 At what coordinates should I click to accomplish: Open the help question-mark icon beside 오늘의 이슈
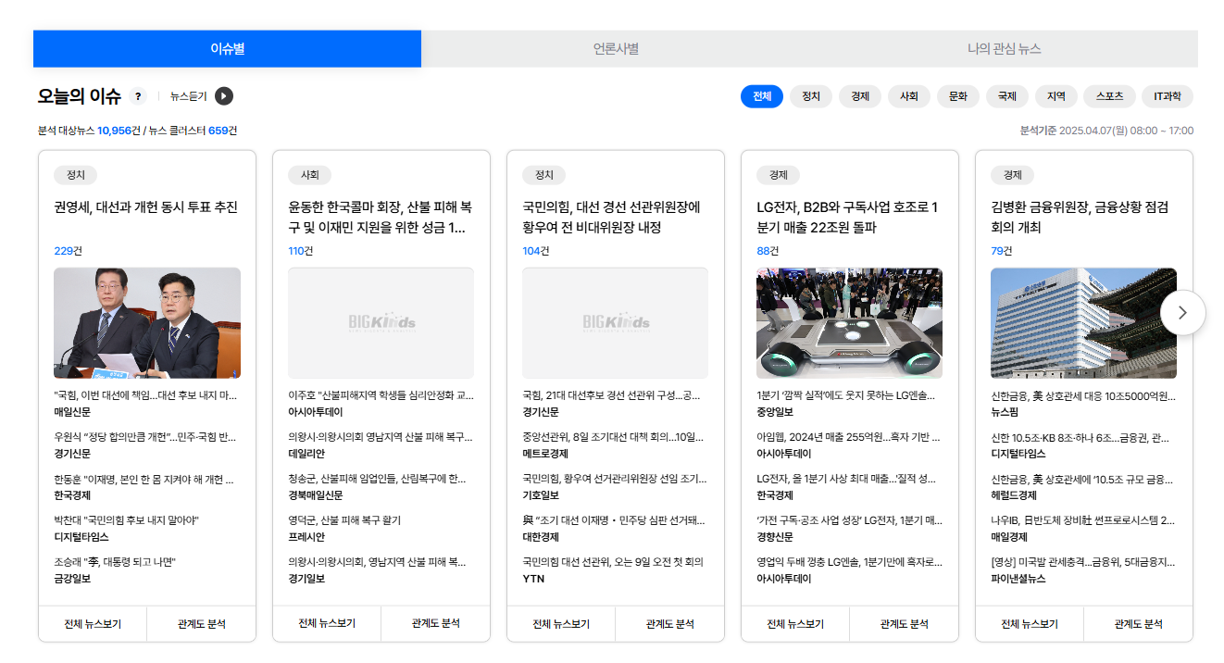(x=138, y=96)
